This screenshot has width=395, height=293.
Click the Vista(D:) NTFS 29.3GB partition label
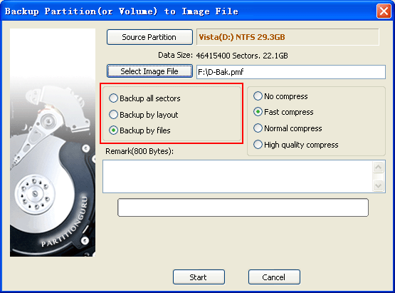point(242,37)
